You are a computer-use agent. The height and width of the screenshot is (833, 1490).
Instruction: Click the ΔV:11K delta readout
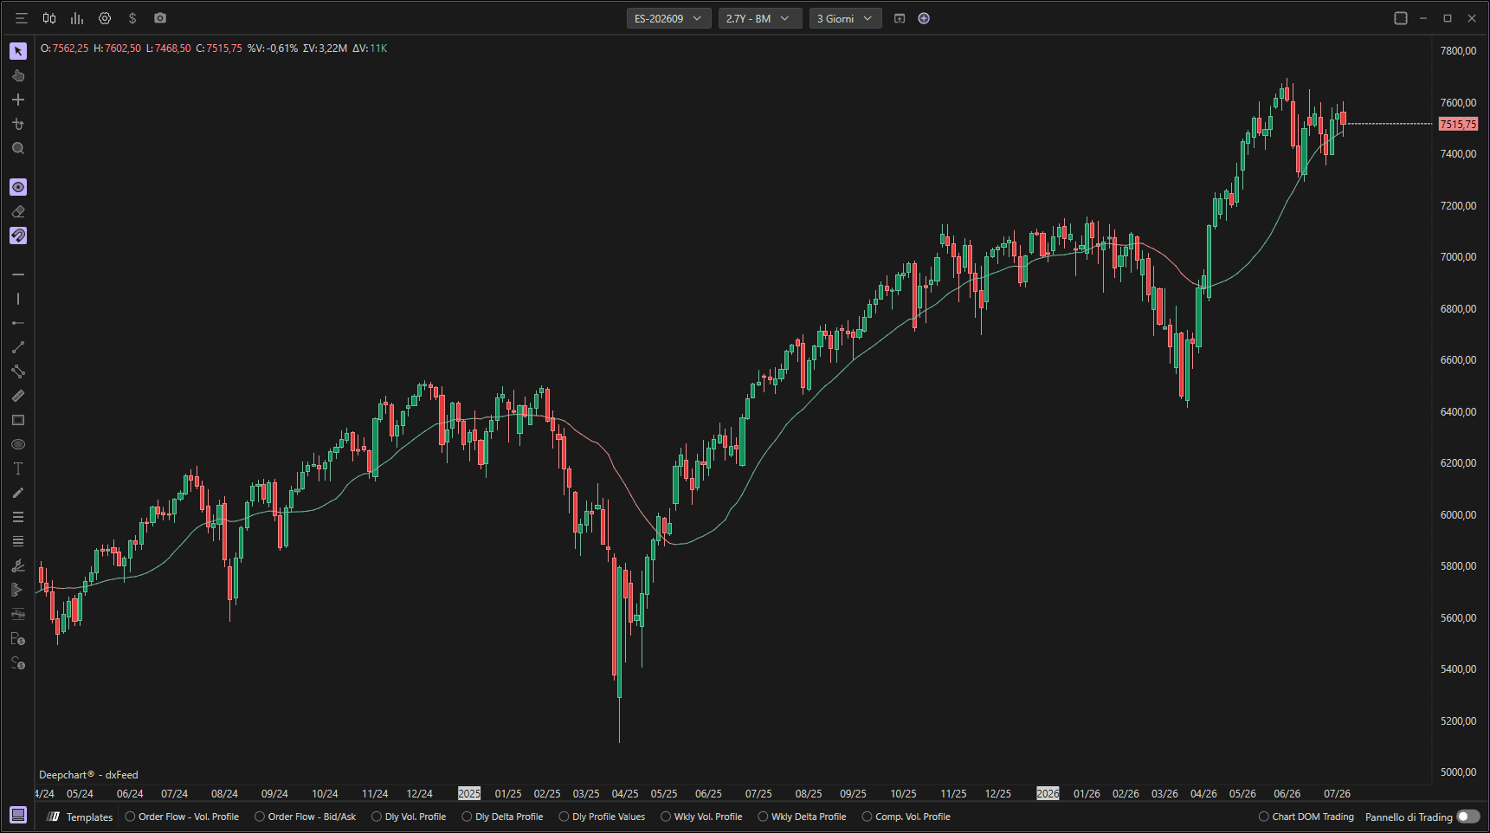click(x=370, y=48)
